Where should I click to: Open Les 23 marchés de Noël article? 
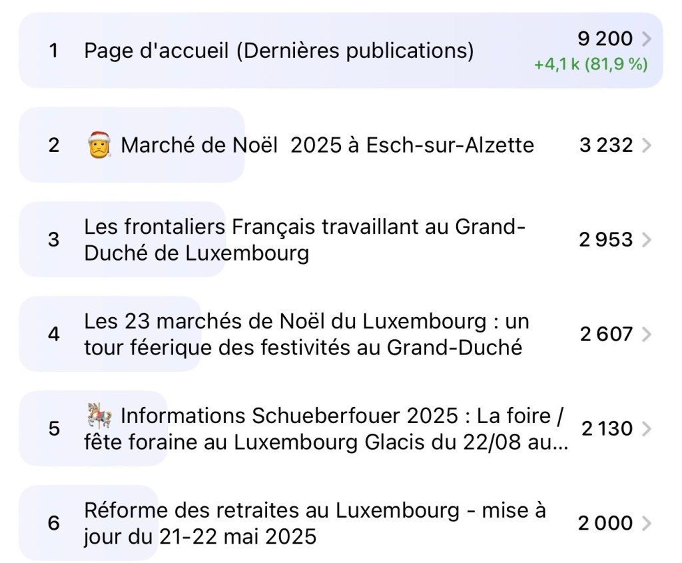(306, 334)
